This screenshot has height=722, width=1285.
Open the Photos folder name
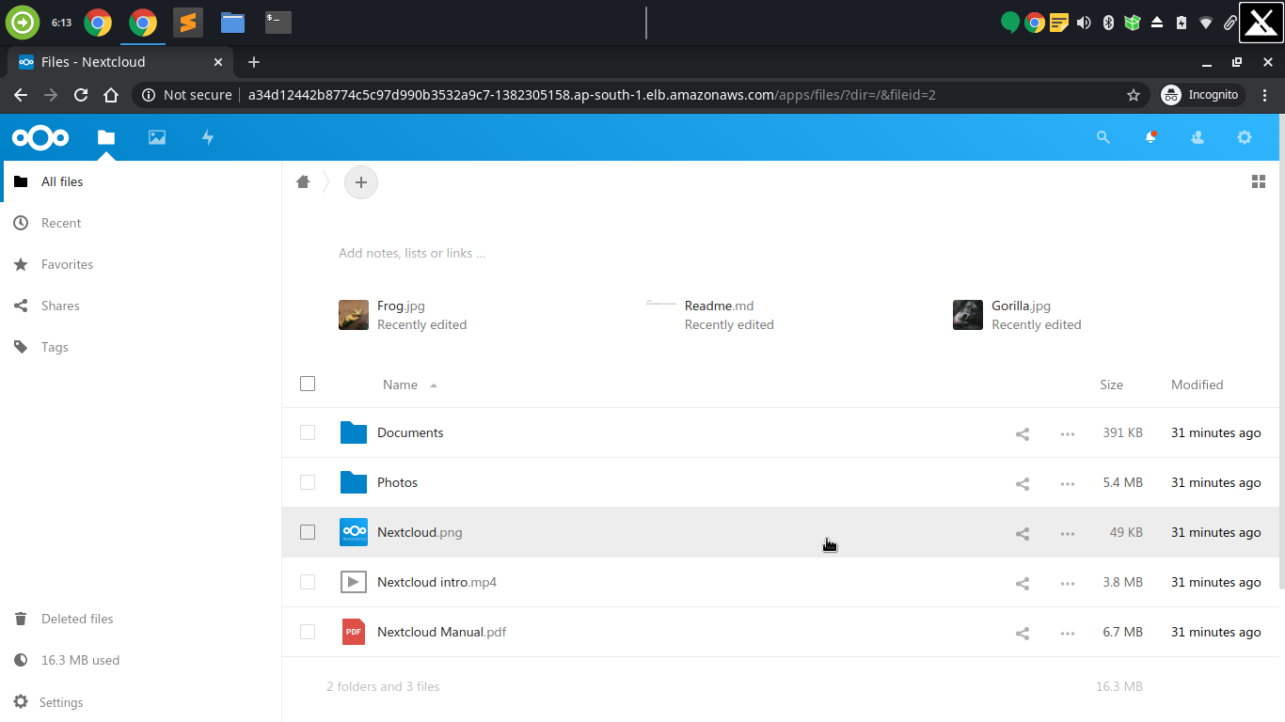click(x=397, y=482)
